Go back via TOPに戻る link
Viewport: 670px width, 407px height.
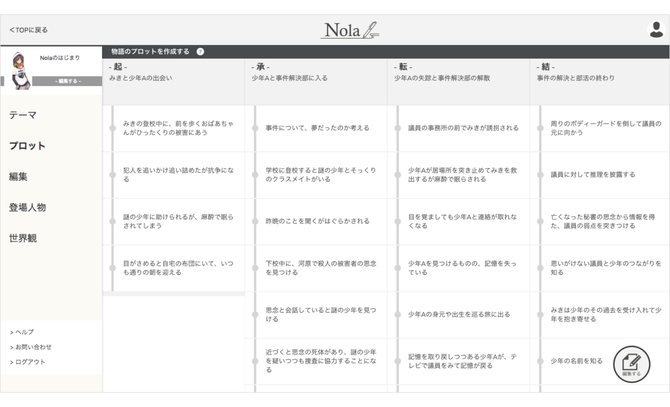[28, 30]
